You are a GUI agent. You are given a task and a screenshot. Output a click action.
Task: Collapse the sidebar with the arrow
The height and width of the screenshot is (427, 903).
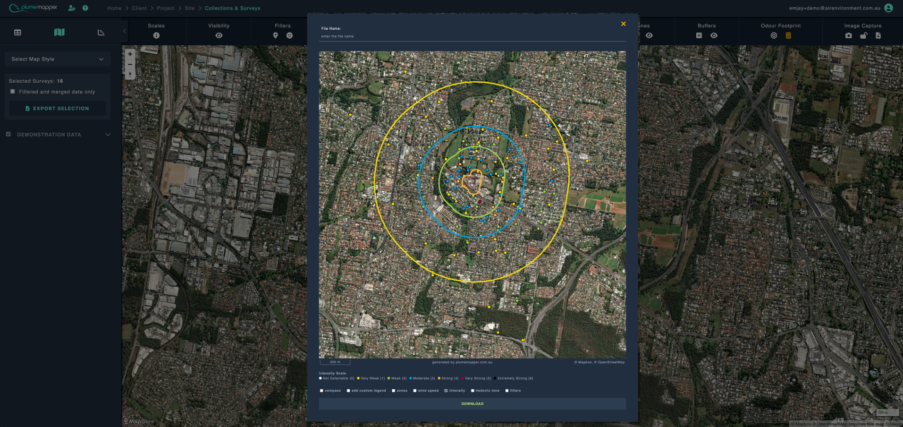[x=124, y=32]
